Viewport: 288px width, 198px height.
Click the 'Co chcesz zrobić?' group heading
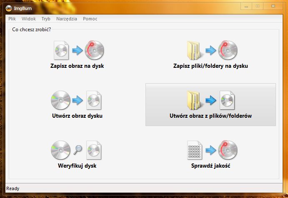[31, 30]
